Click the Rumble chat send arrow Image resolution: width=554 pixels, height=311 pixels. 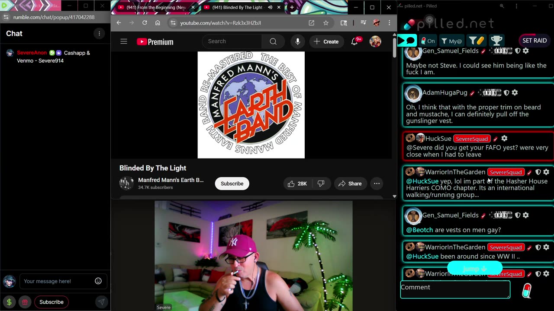pyautogui.click(x=101, y=302)
